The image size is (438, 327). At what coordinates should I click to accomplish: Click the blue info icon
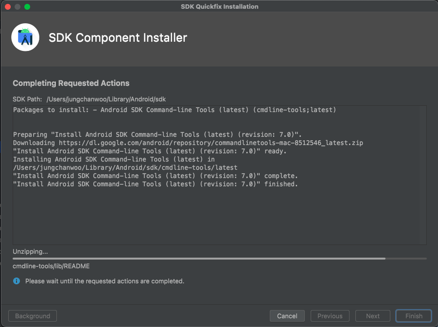pyautogui.click(x=17, y=281)
